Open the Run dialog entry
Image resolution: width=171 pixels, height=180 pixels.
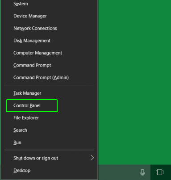[49, 142]
